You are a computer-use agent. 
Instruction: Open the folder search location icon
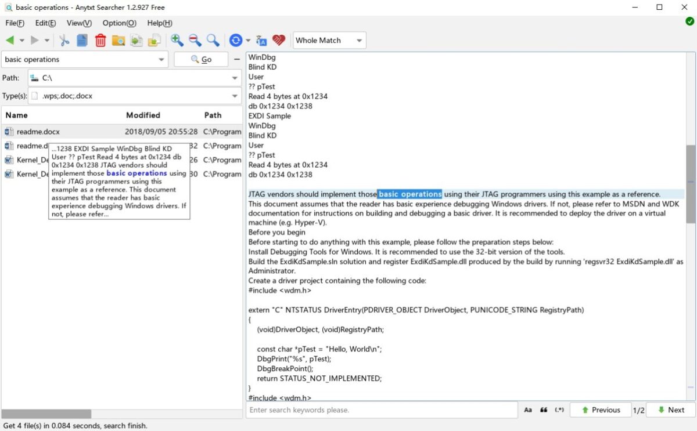point(118,41)
